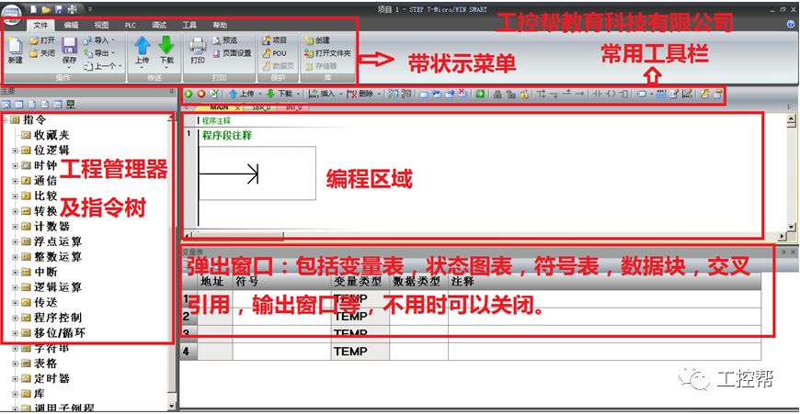The image size is (800, 414).
Task: Click the editor horizontal scrollbar thumb
Action: coord(238,236)
